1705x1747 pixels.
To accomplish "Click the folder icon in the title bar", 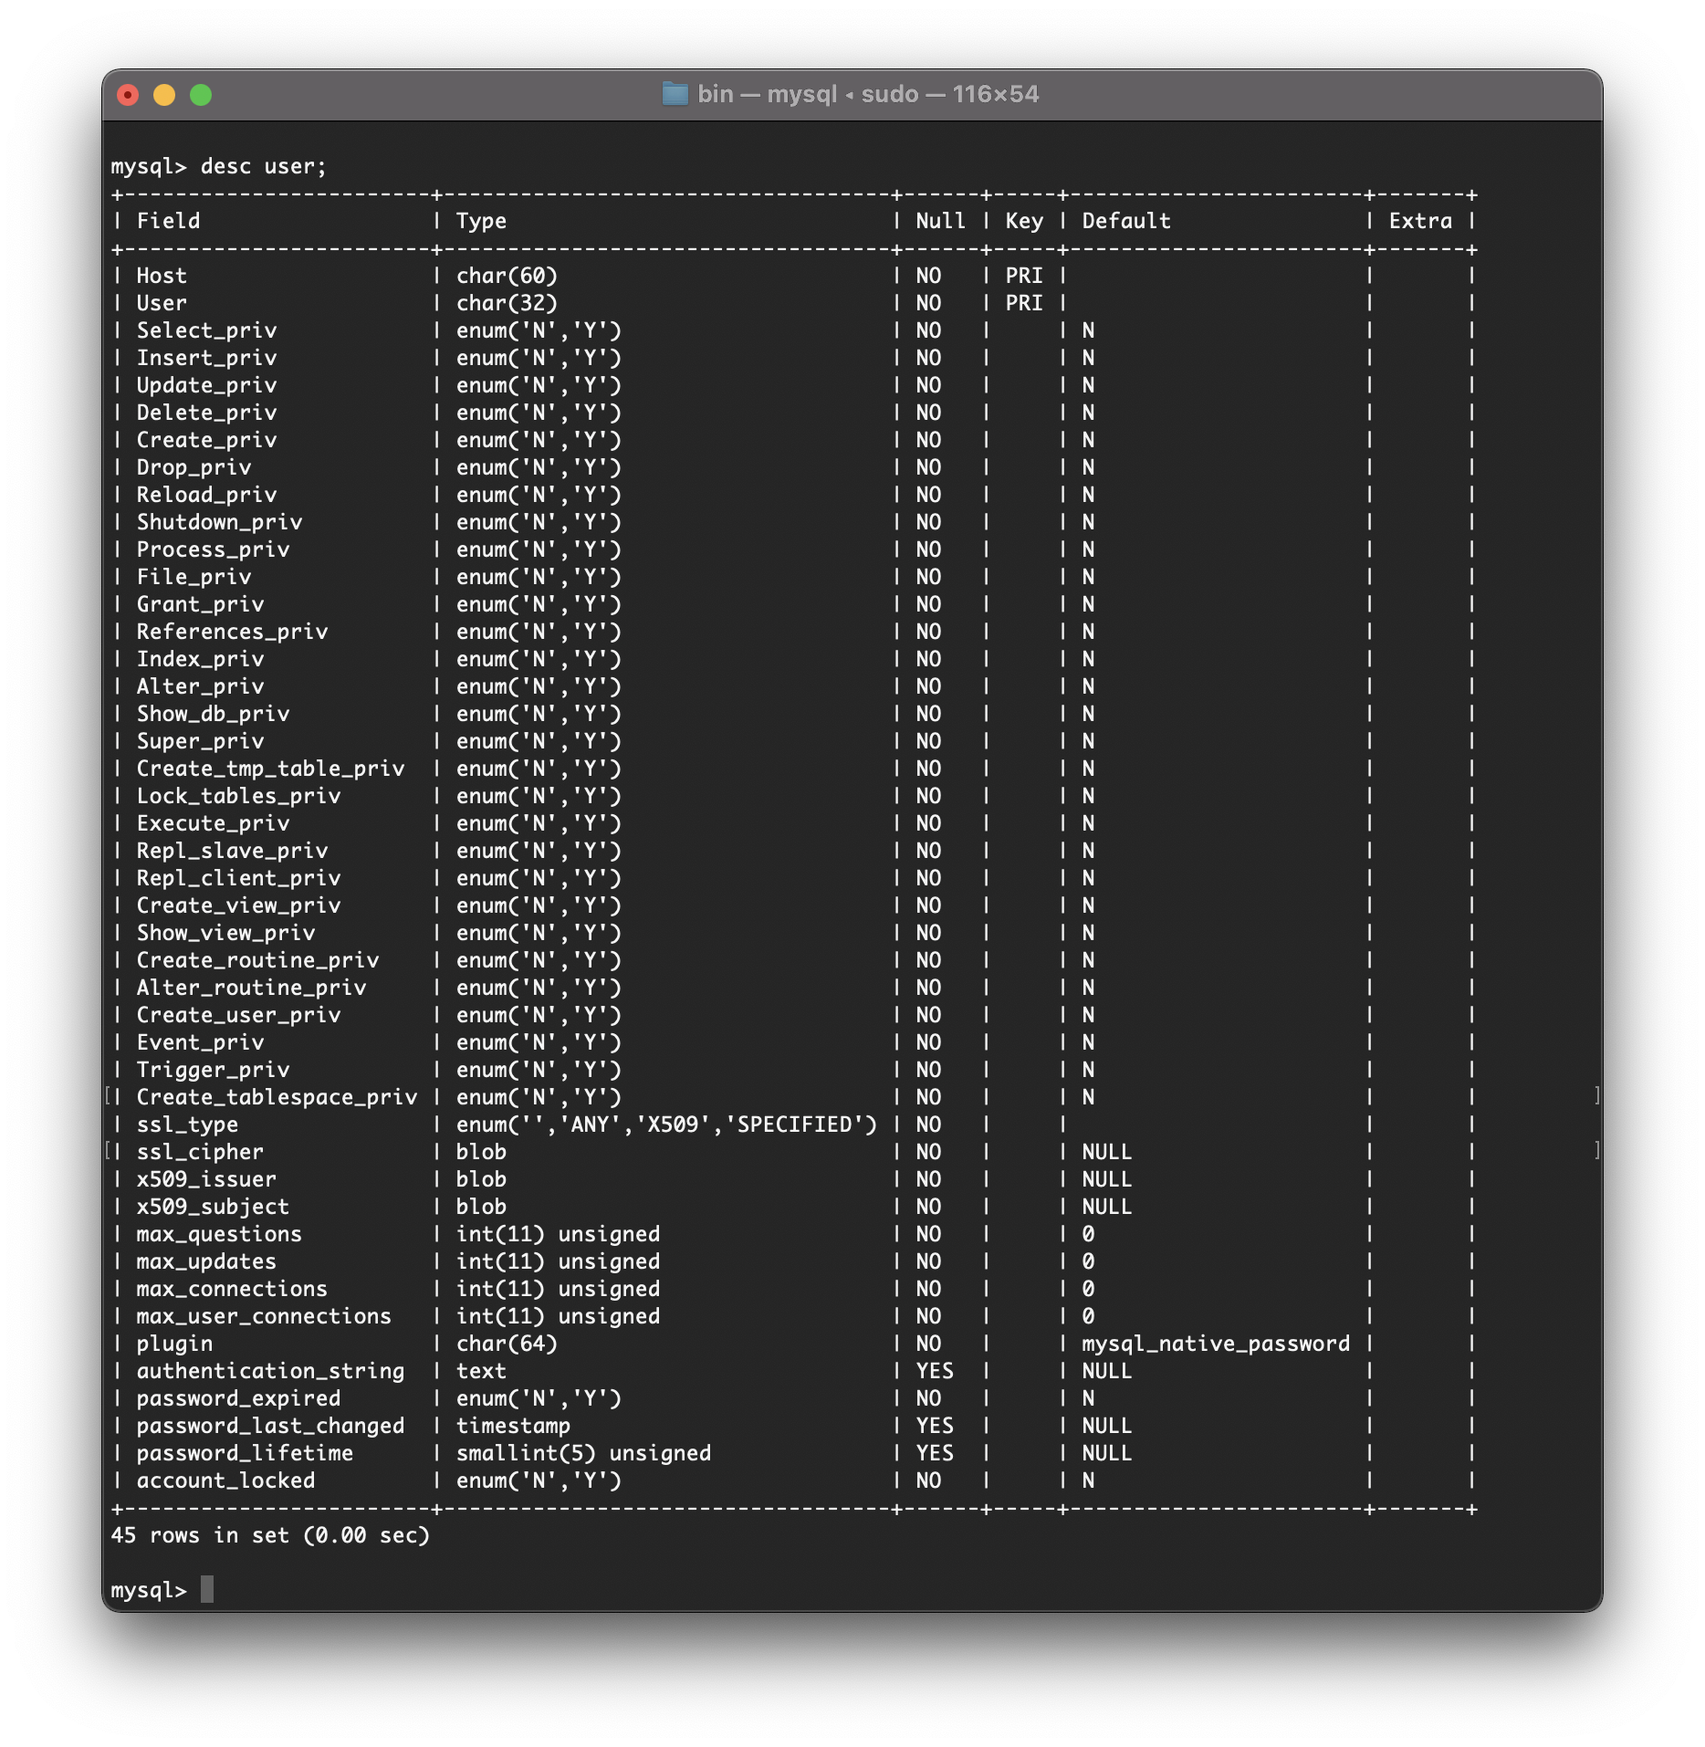I will coord(675,94).
